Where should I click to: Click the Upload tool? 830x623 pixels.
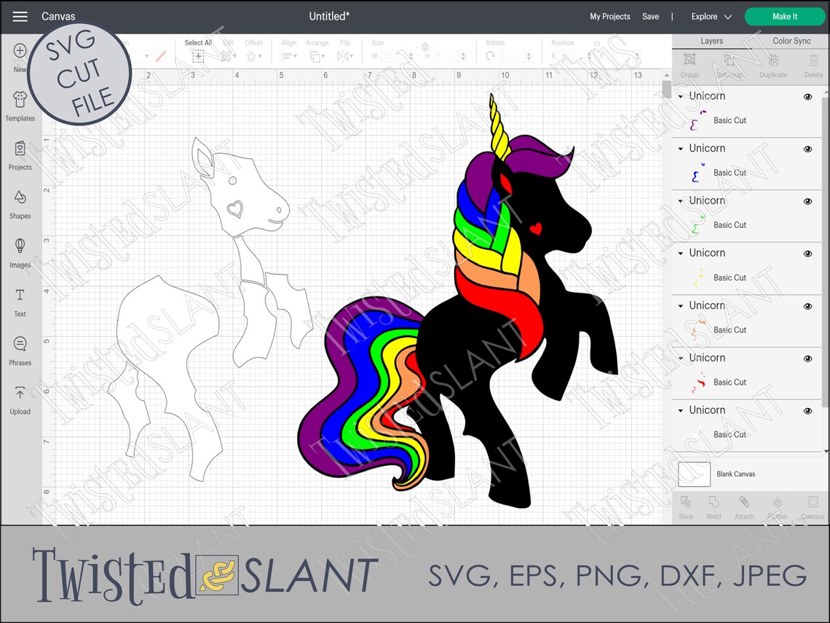click(20, 400)
